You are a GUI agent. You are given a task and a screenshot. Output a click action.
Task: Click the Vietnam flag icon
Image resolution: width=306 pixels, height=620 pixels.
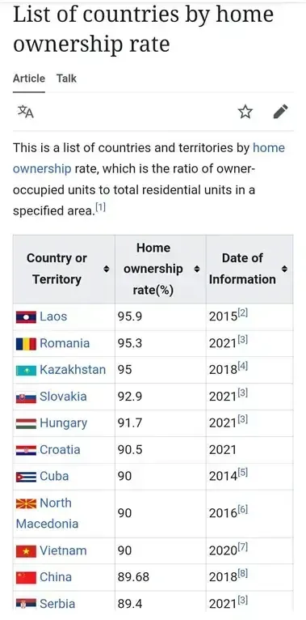click(x=26, y=551)
